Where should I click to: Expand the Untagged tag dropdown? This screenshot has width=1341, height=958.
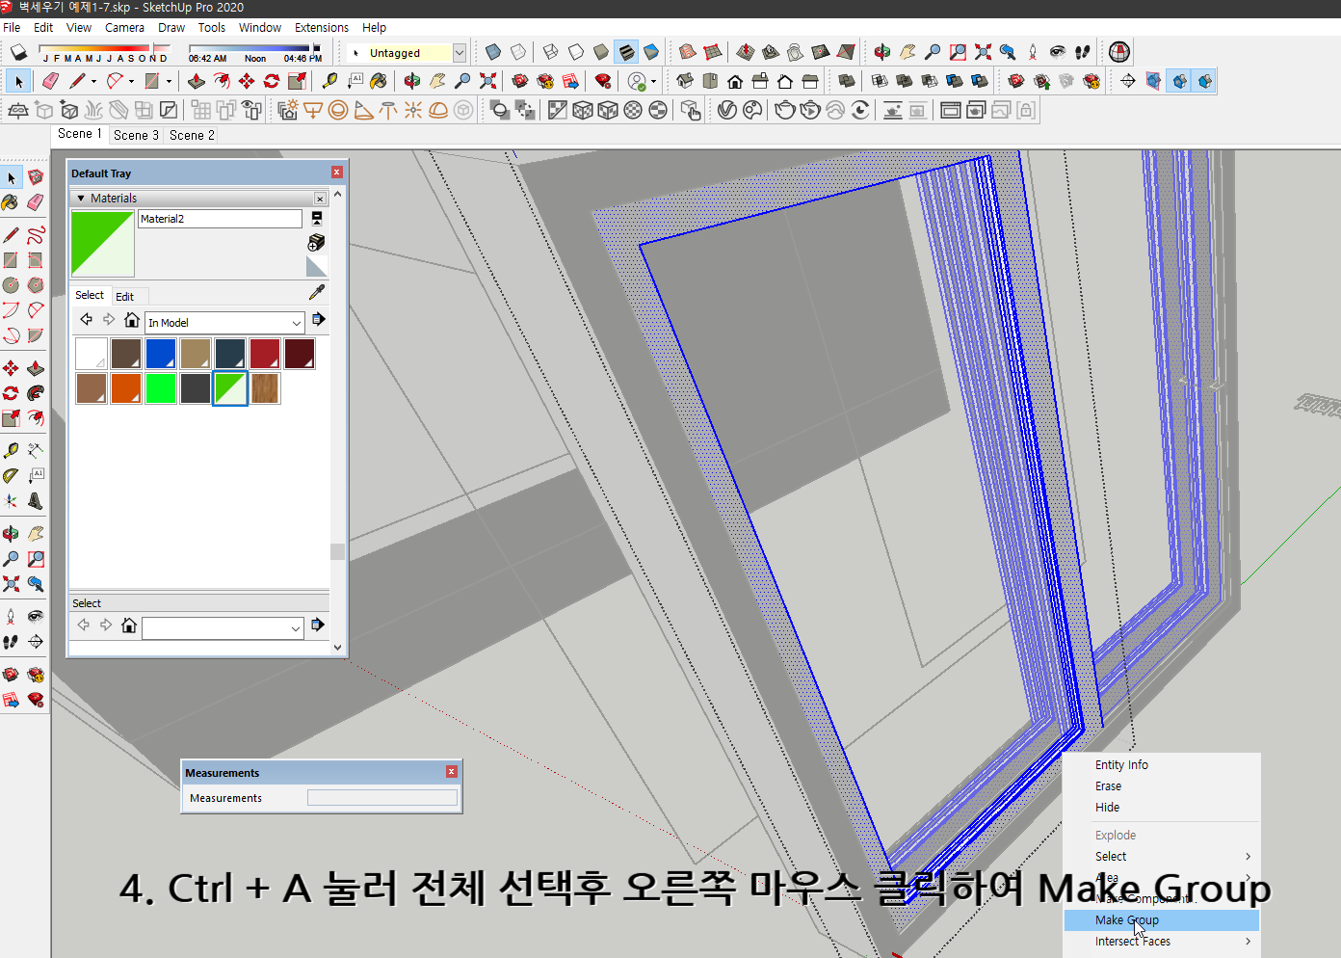pos(460,52)
